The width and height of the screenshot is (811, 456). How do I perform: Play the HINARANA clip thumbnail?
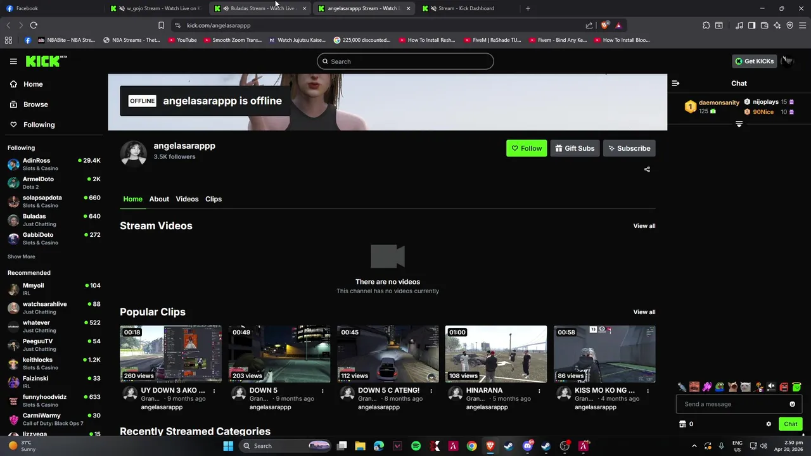[496, 354]
